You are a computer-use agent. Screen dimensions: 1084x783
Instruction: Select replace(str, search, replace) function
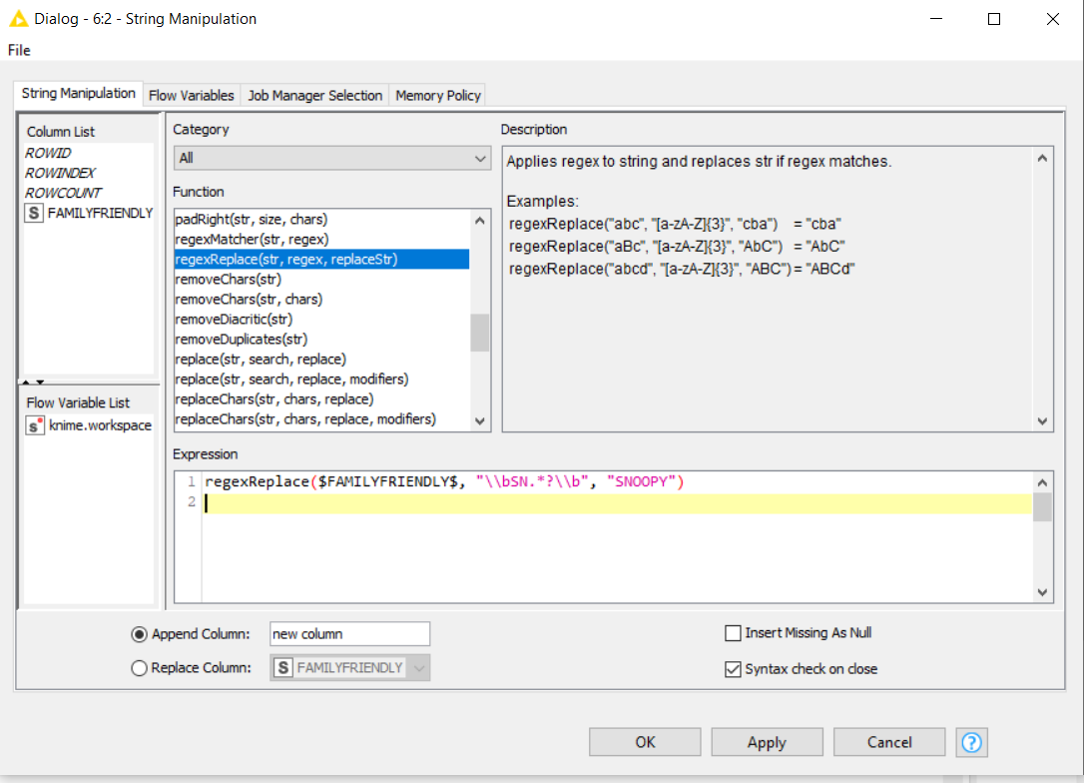click(321, 360)
